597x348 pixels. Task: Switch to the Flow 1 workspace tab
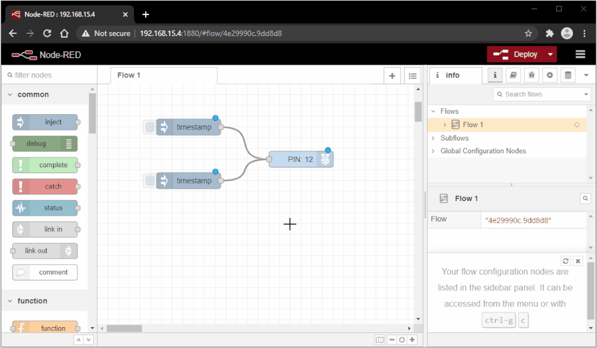pos(164,75)
